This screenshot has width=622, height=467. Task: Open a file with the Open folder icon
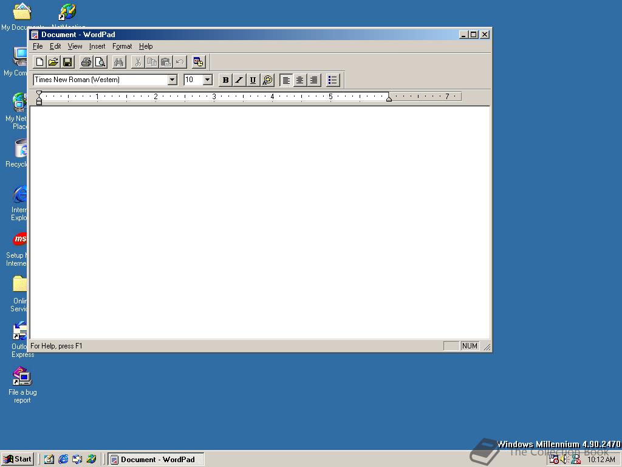click(x=53, y=62)
